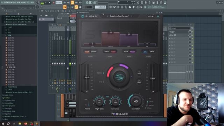Open Sugar plugin settings button
Image resolution: width=224 pixels, height=126 pixels.
coord(150,16)
